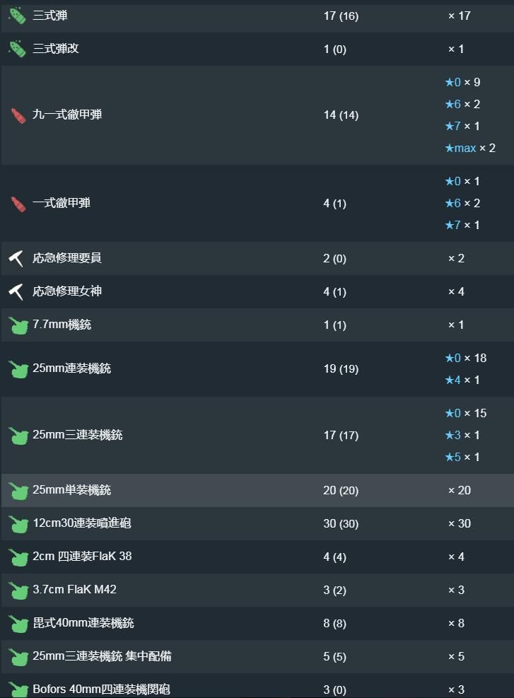
Task: Click the green shell icon beside 三式弾
Action: tap(18, 16)
